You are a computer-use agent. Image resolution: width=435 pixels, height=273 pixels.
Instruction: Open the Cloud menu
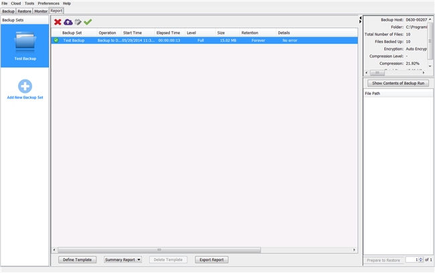16,3
